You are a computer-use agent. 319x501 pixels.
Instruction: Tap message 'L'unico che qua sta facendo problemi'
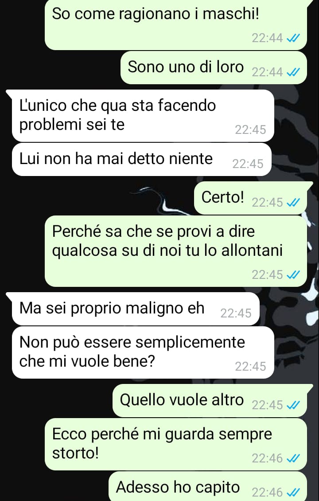point(143,116)
